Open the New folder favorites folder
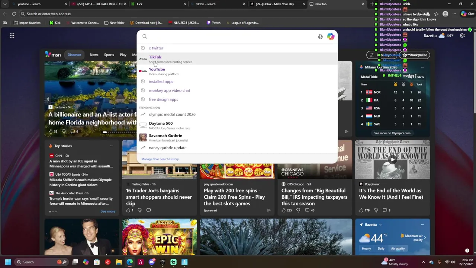The width and height of the screenshot is (476, 268). (x=114, y=23)
